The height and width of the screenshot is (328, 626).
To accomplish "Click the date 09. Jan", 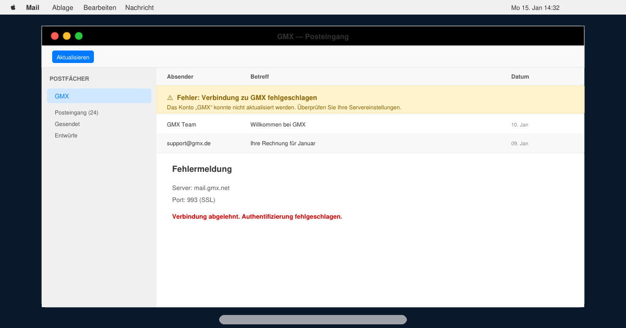I will point(520,144).
